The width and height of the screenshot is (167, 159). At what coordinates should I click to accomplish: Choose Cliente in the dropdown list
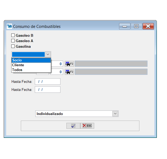point(31,65)
